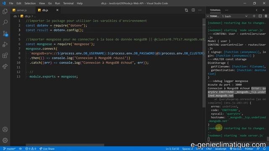The height and width of the screenshot is (151, 269).
Task: Click Prettier status bar item
Action: click(x=249, y=149)
